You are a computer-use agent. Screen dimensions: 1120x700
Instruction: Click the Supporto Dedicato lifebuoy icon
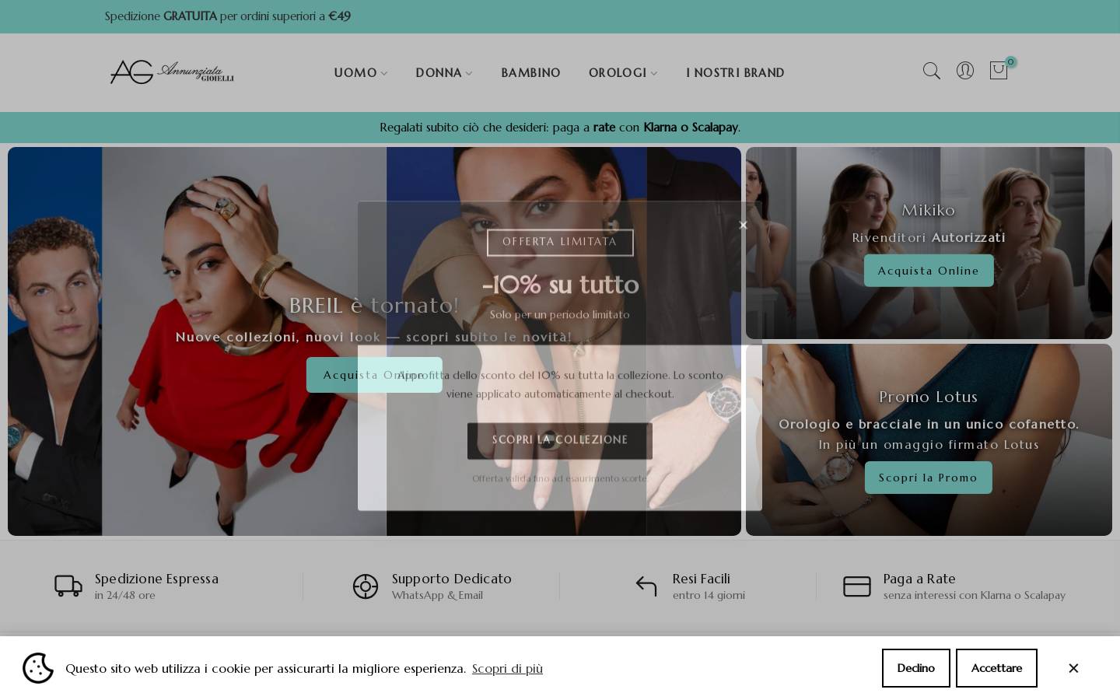click(366, 586)
